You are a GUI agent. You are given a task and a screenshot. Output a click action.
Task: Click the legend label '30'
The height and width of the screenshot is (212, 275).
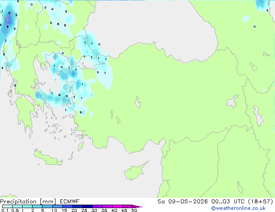tap(94, 210)
